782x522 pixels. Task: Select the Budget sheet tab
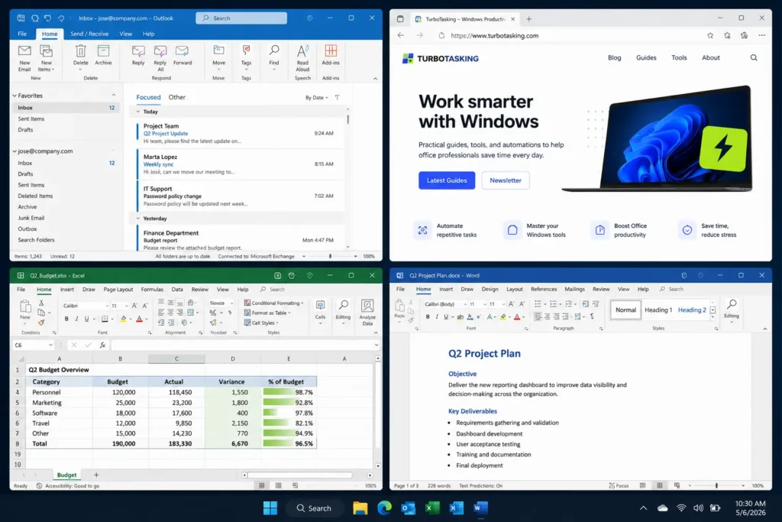[67, 475]
